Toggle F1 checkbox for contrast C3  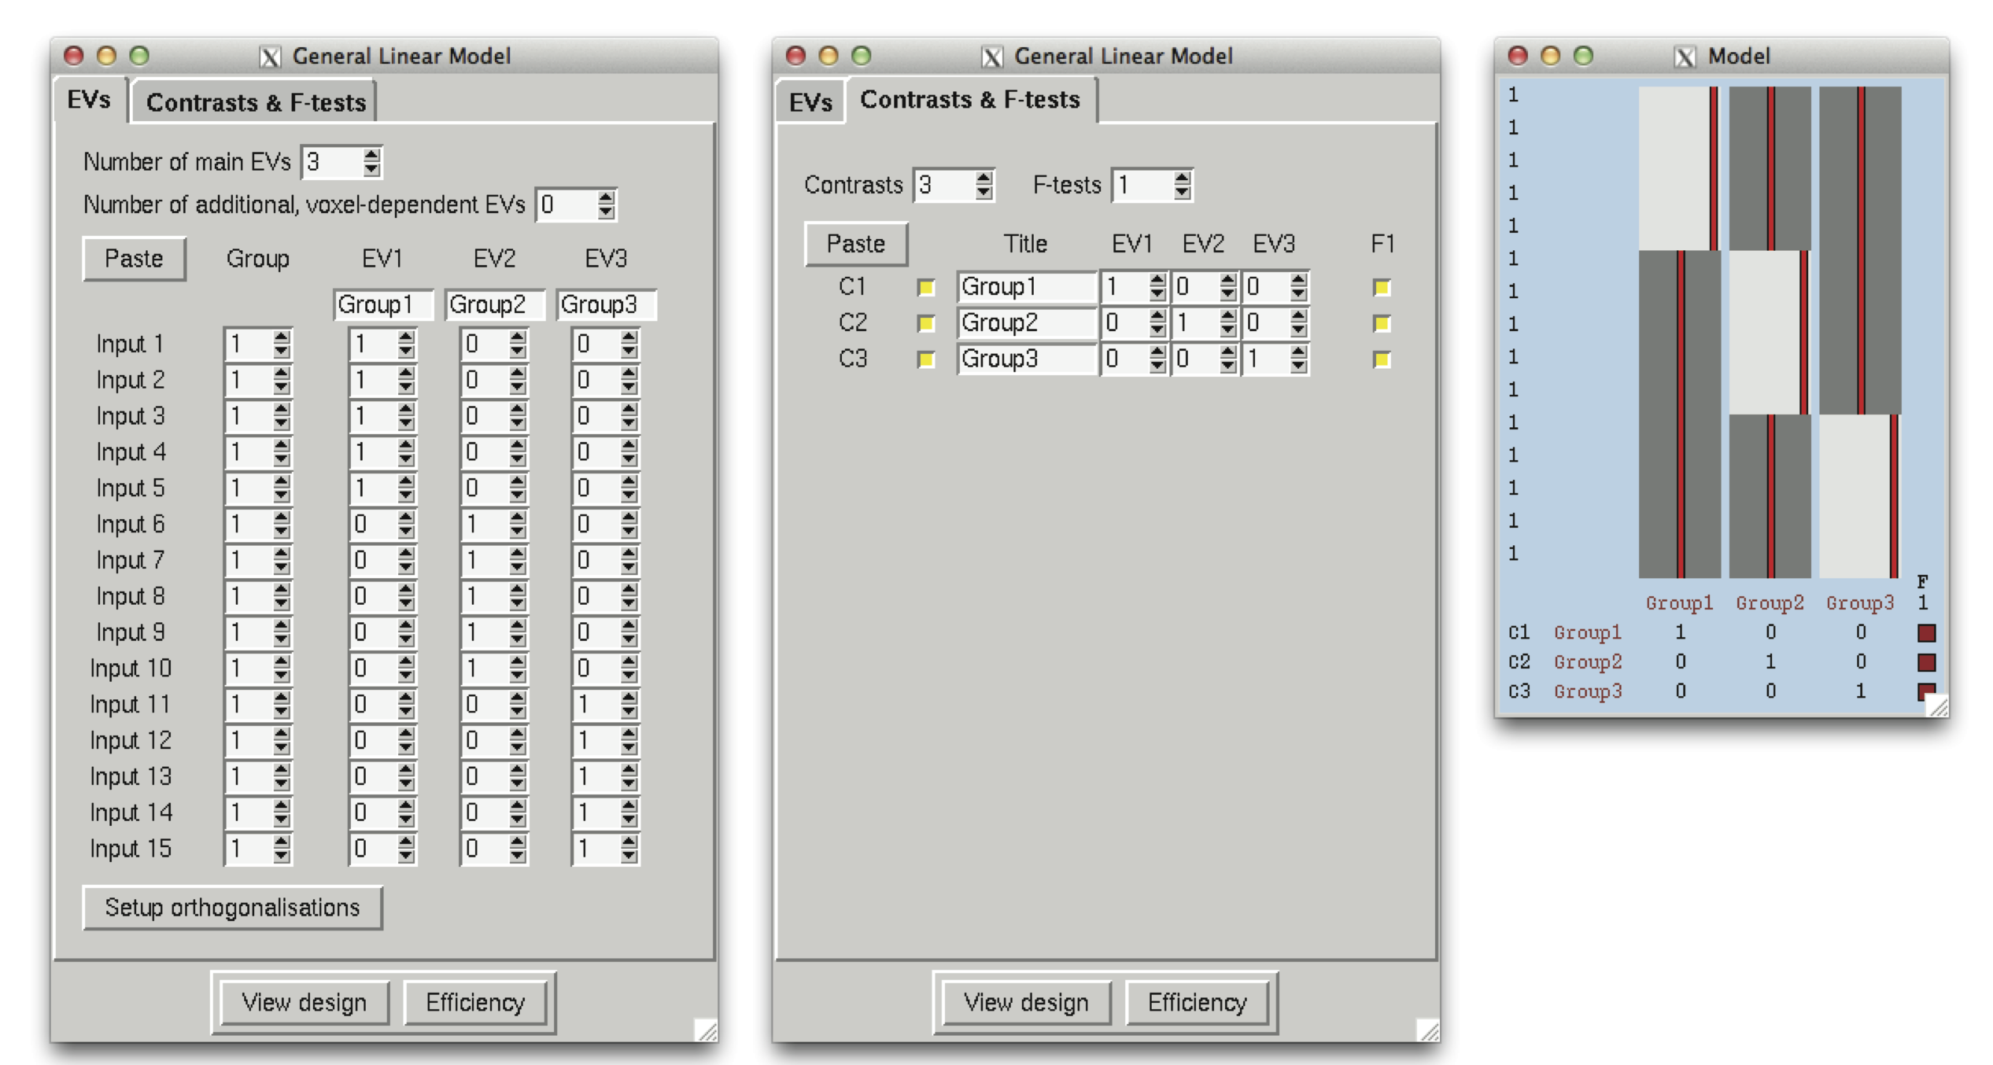coord(1381,359)
